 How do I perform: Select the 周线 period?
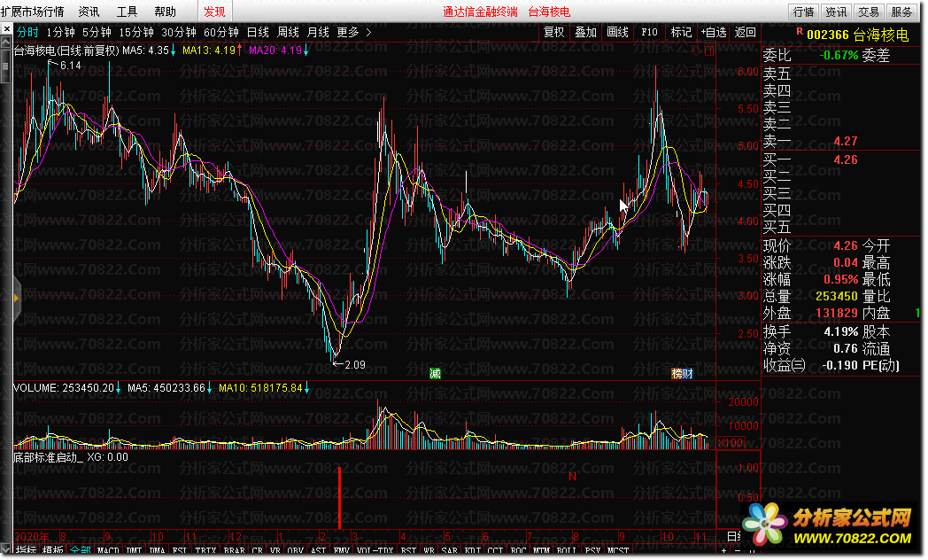pyautogui.click(x=288, y=32)
